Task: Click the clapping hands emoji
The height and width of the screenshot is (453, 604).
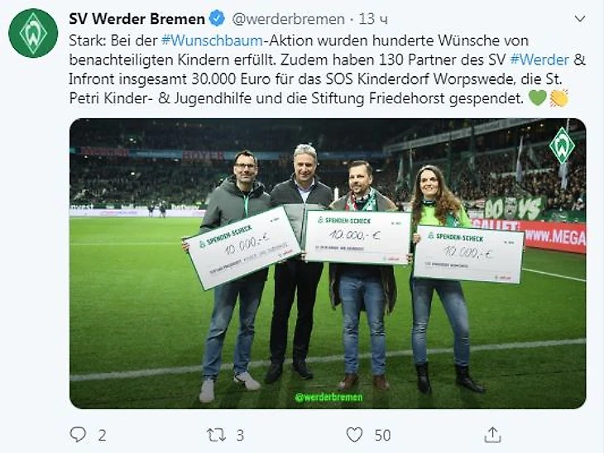Action: [559, 98]
